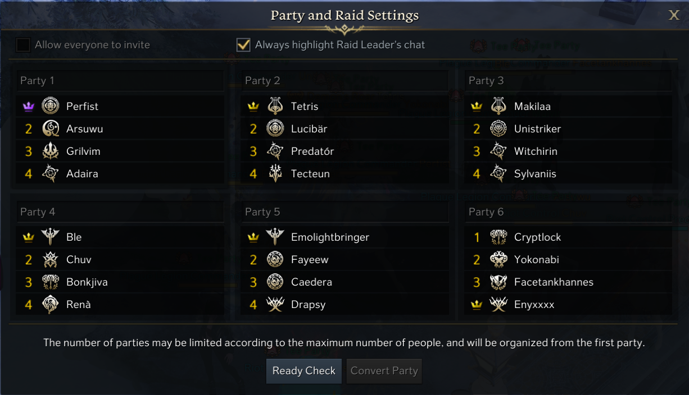Select party member Facetankhannes
689x395 pixels.
[x=554, y=282]
